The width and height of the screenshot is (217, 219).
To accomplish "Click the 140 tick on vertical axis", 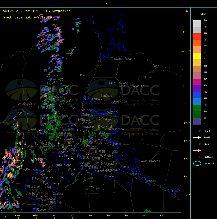I will (184, 69).
